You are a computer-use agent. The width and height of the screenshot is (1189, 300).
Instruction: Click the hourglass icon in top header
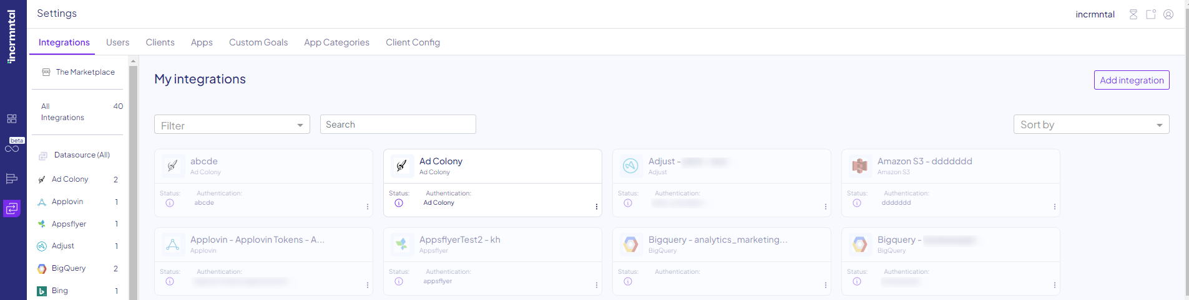pyautogui.click(x=1133, y=14)
